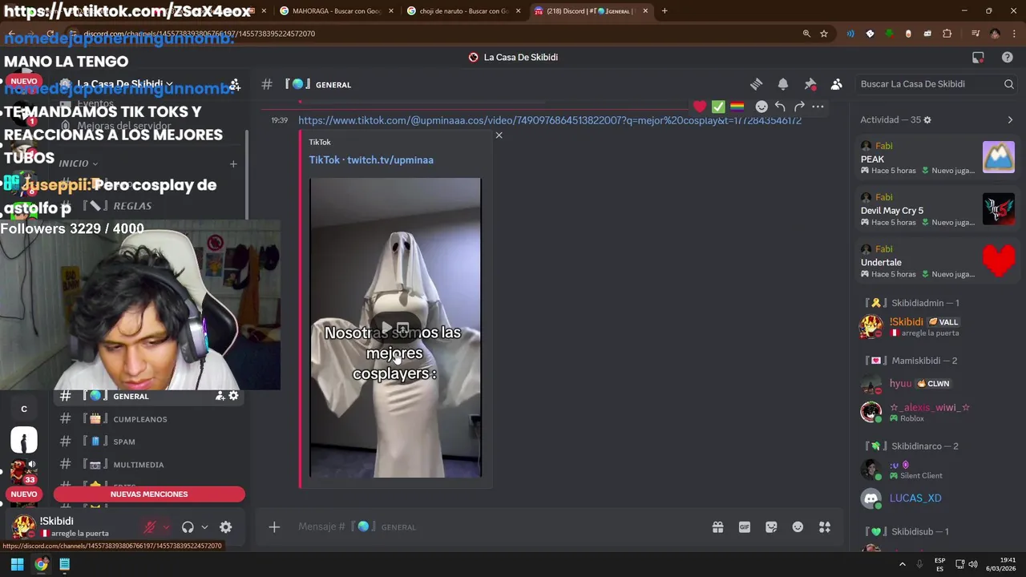Open the TikTok video URL link
The width and height of the screenshot is (1026, 577).
pos(550,120)
